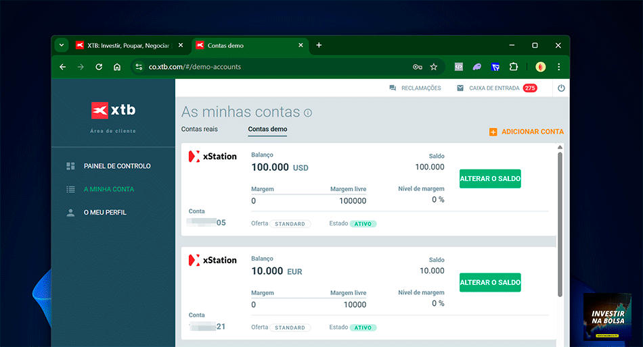
Task: Open Reclamações link
Action: click(x=421, y=88)
